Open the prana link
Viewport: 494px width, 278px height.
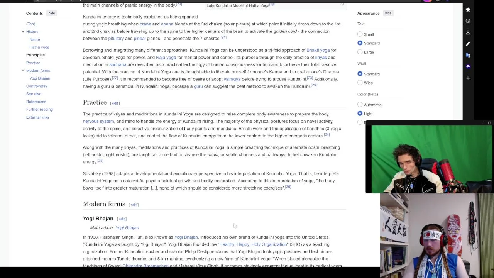click(x=145, y=24)
